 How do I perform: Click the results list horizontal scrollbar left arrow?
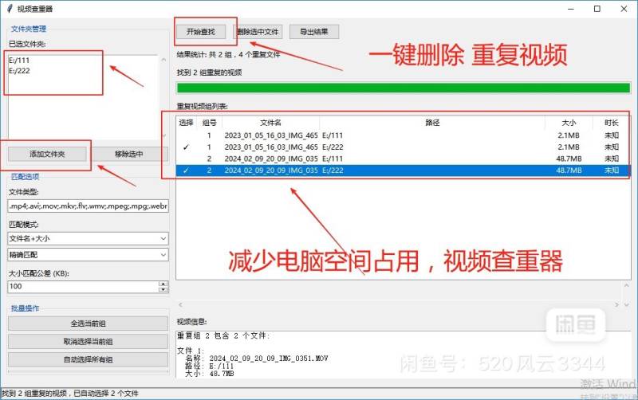click(181, 304)
